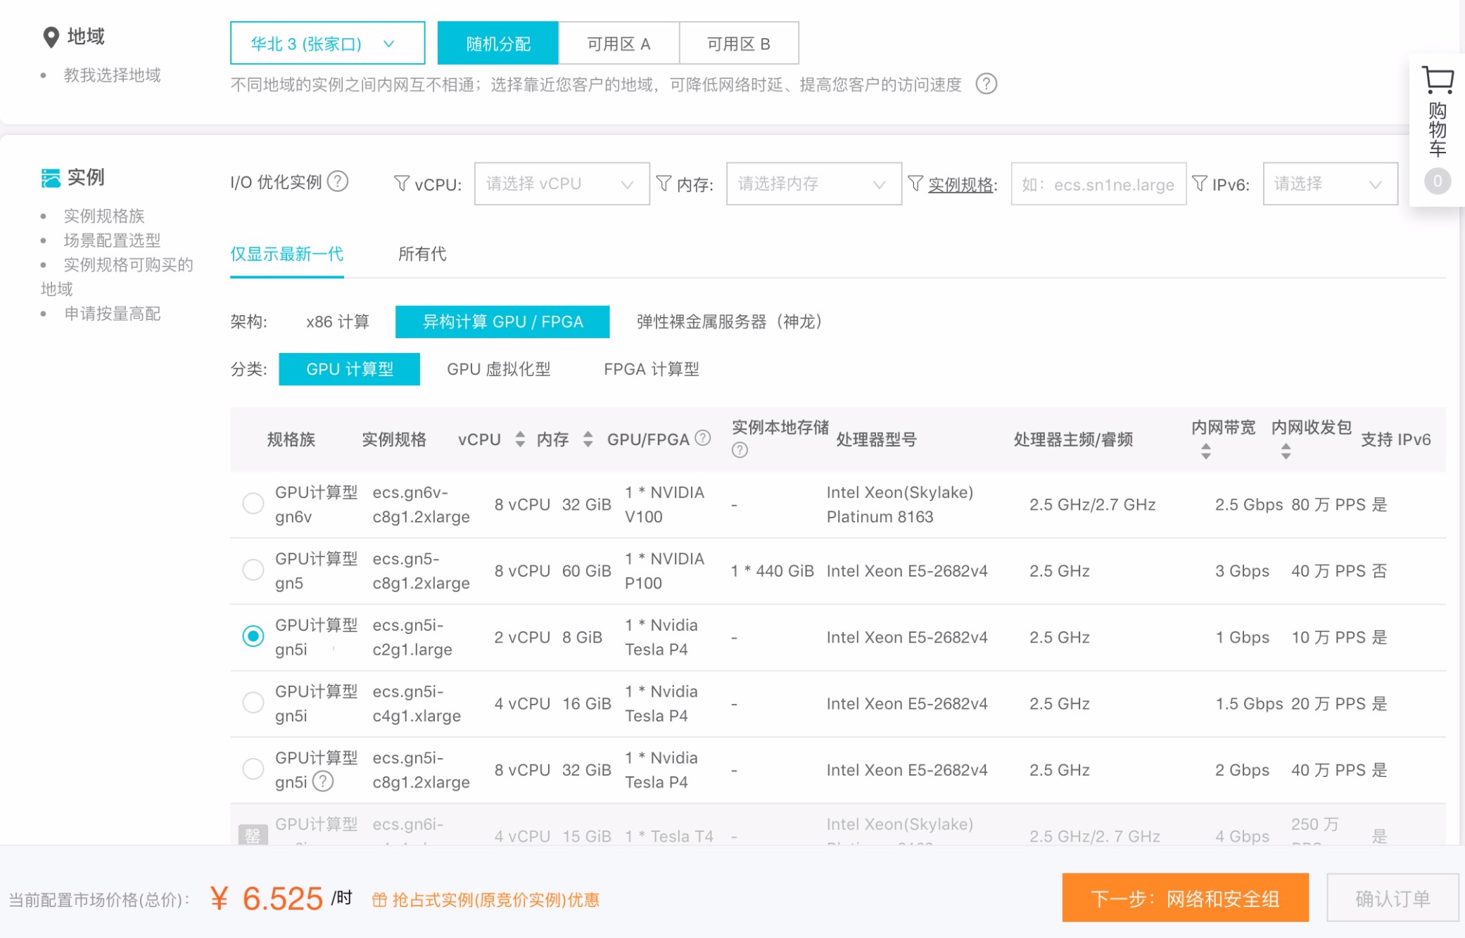Click the 1 * NVIDIA V100 cell
Viewport: 1465px width, 938px height.
pyautogui.click(x=664, y=504)
